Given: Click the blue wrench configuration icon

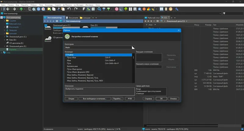Looking at the screenshot, I should coord(177,9).
